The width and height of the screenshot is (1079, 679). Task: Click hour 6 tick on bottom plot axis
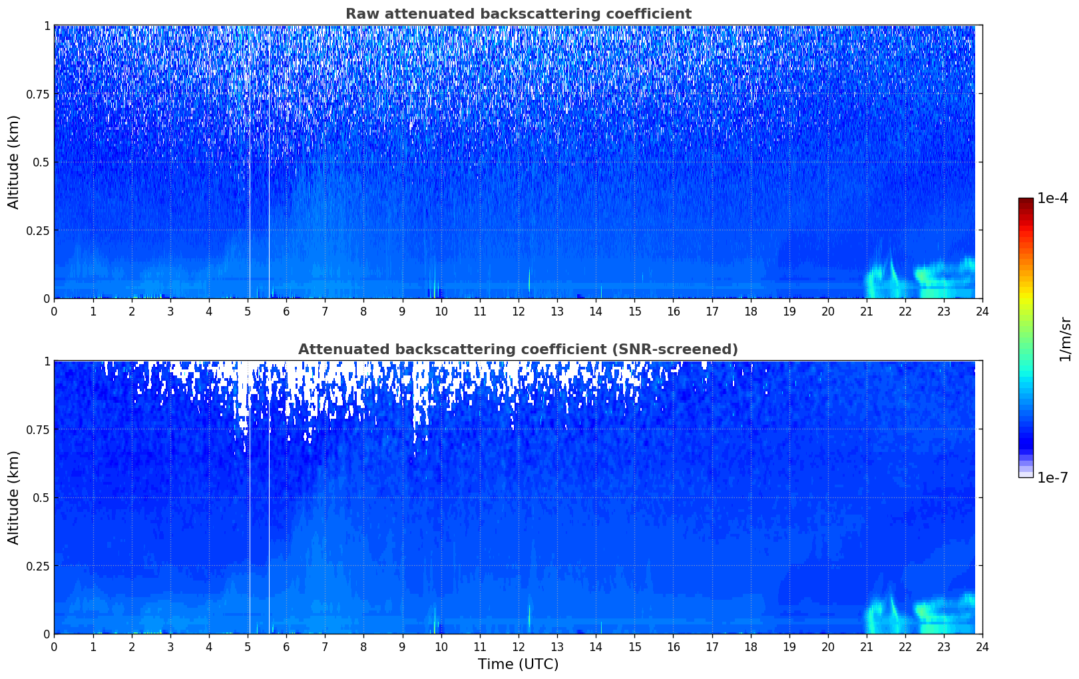coord(286,646)
